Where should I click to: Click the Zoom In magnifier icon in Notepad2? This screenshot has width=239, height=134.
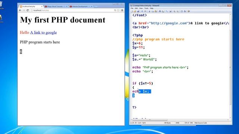click(x=174, y=11)
